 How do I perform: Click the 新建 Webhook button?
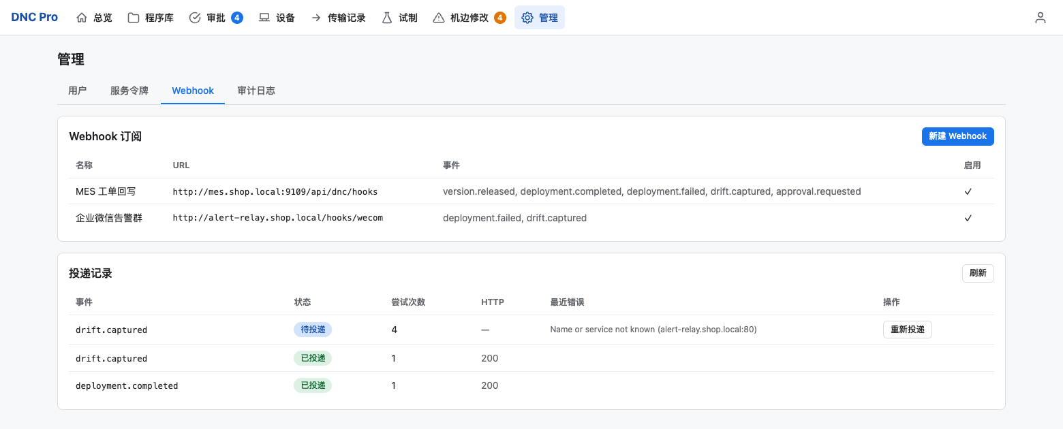[x=957, y=136]
